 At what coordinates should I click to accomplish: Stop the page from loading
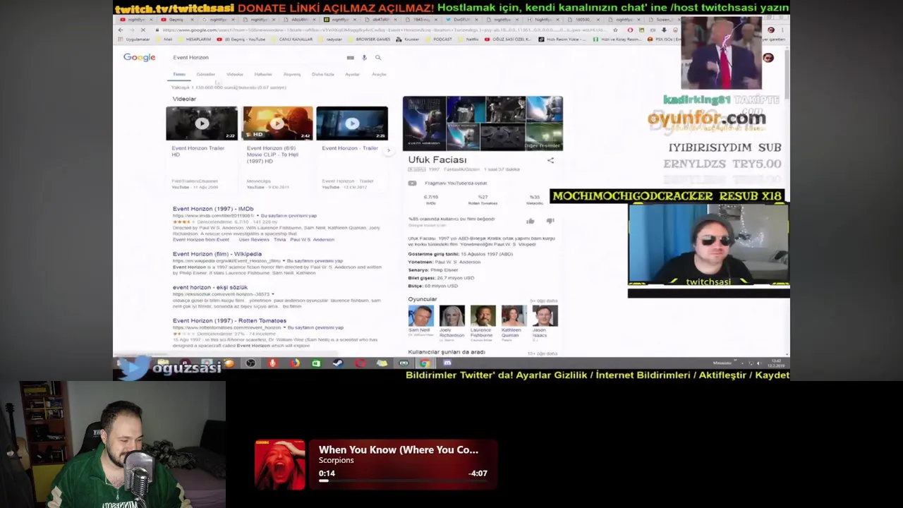pos(143,30)
